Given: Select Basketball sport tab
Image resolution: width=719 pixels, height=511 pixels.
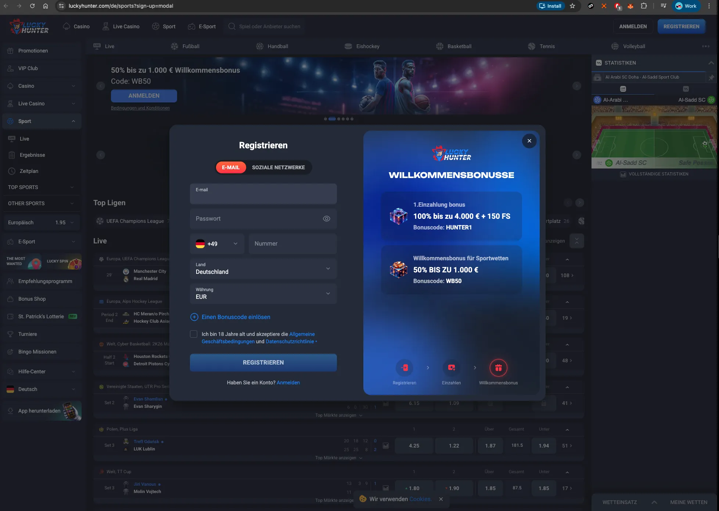Looking at the screenshot, I should coord(453,46).
